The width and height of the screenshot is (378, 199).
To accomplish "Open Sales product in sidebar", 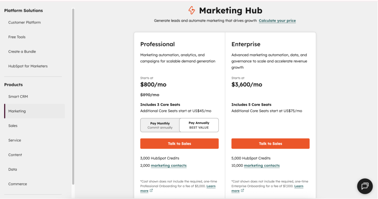I will [x=13, y=126].
